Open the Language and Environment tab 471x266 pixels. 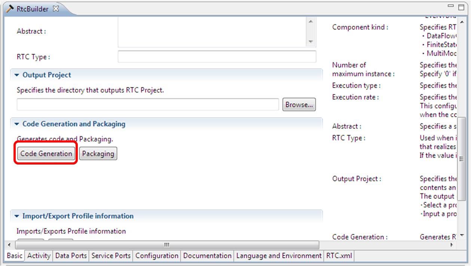point(278,256)
